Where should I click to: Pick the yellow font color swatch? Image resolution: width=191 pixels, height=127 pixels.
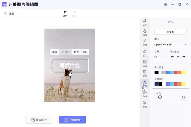pyautogui.click(x=184, y=72)
